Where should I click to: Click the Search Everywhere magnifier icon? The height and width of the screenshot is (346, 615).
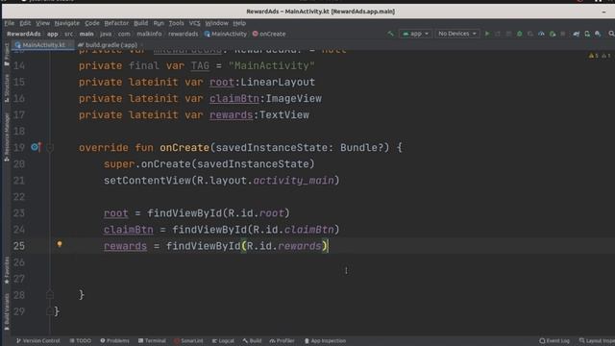tap(611, 34)
